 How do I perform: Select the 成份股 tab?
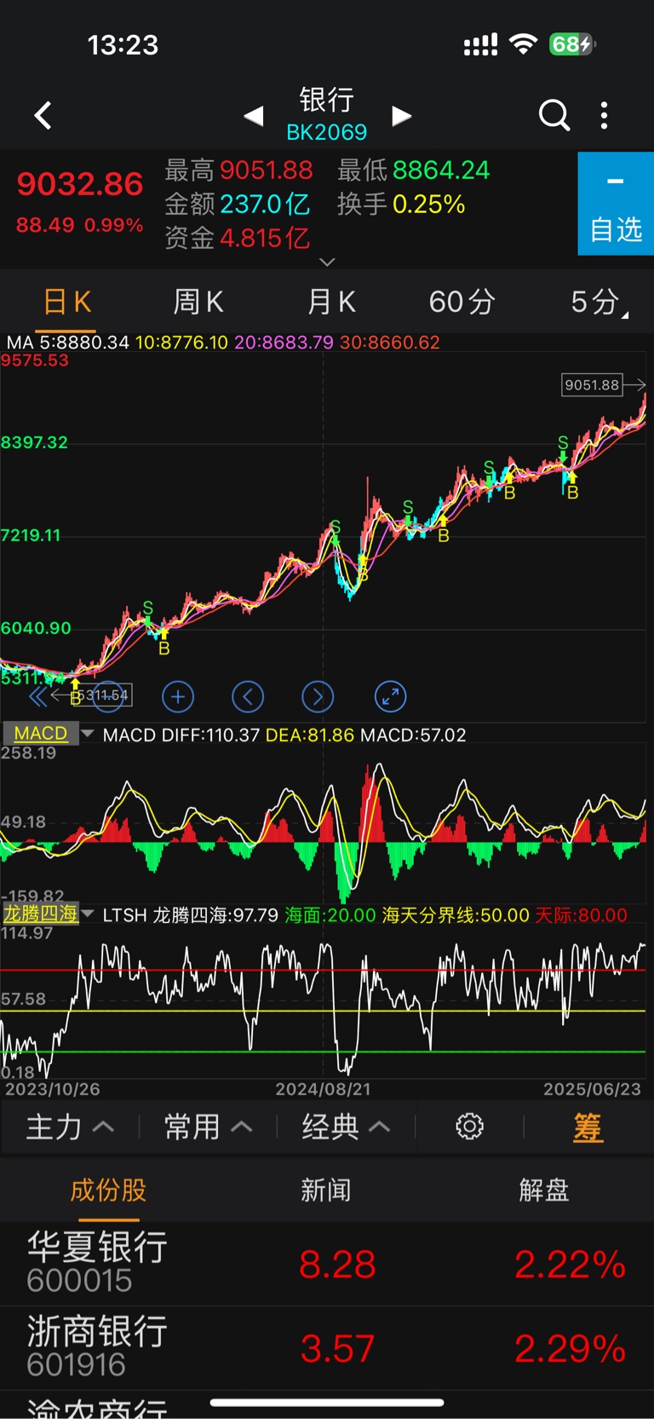point(108,1190)
